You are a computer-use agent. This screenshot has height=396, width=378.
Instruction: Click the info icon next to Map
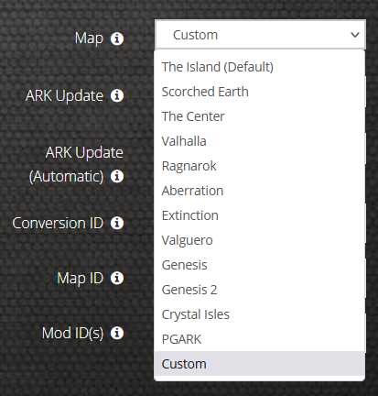click(117, 38)
